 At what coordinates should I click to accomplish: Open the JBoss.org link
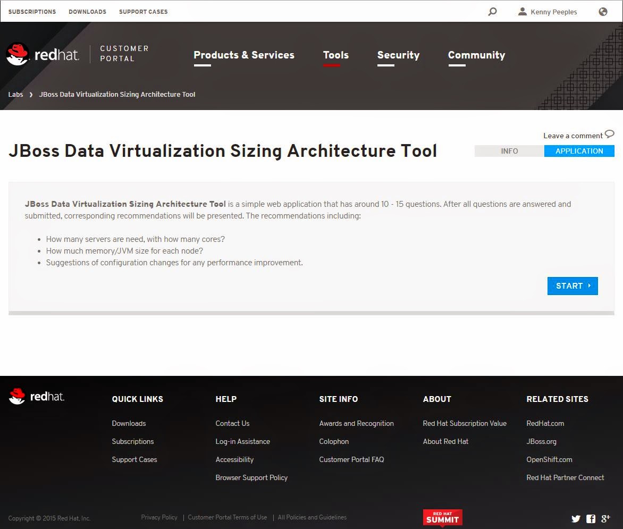(x=541, y=441)
